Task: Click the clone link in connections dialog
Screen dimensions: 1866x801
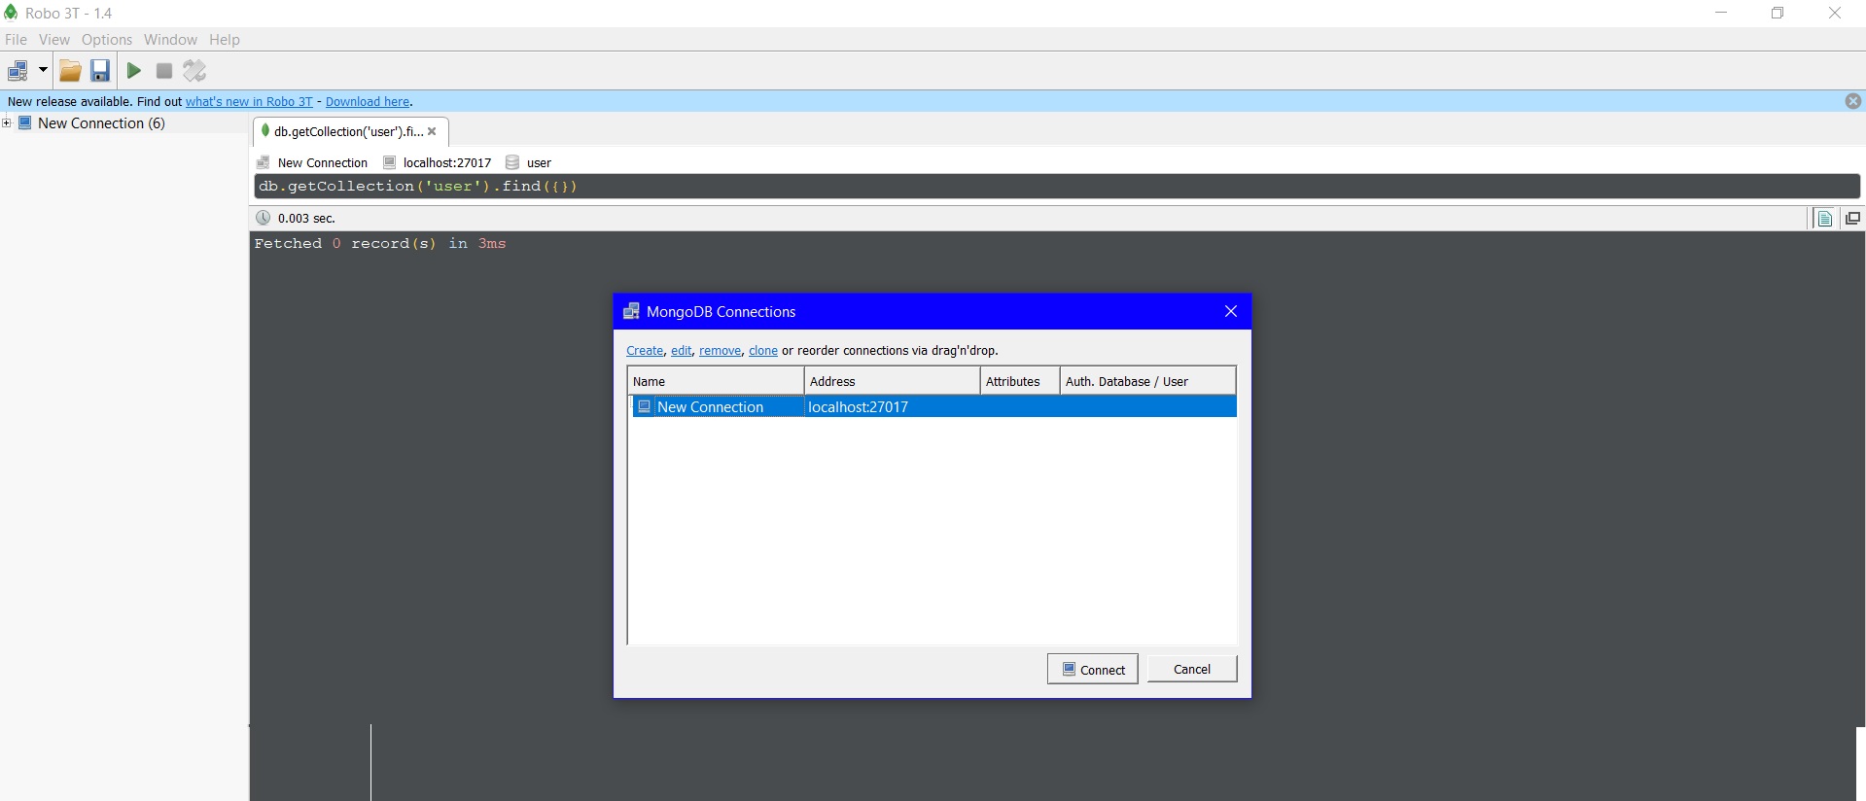Action: pos(763,351)
